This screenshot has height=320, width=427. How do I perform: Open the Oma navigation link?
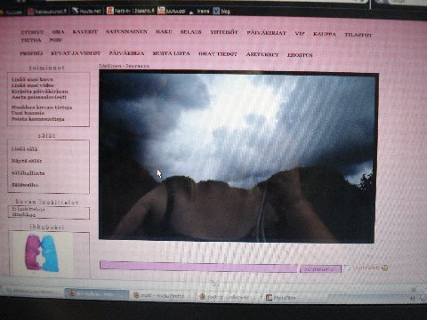pos(58,32)
